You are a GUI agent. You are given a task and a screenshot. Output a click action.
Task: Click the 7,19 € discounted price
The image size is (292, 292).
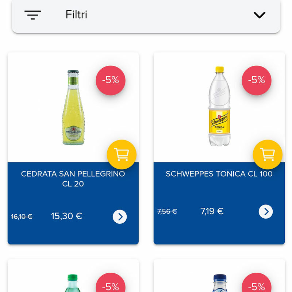[x=212, y=211]
